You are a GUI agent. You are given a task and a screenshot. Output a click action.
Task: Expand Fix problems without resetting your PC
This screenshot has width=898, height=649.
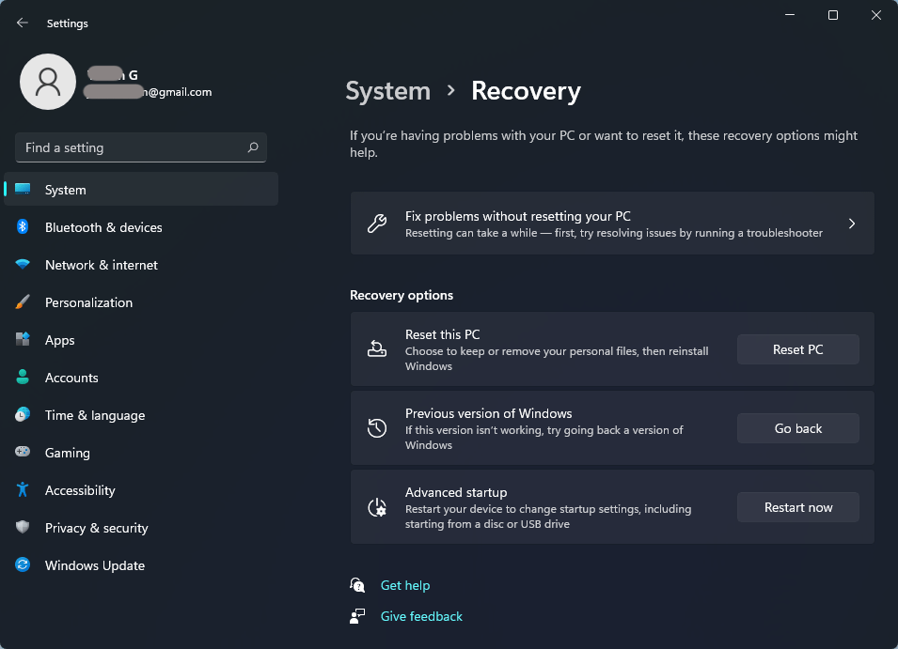tap(612, 223)
